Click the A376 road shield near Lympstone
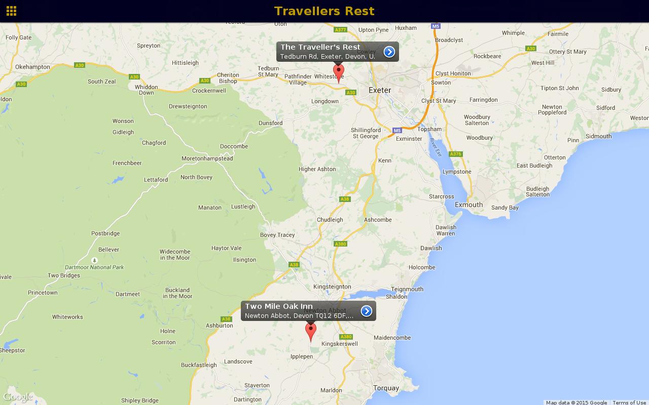The width and height of the screenshot is (649, 405). (456, 154)
